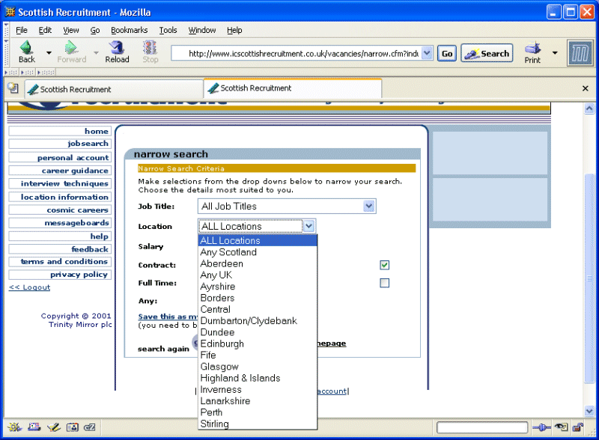599x440 pixels.
Task: Open the Print options dropdown arrow
Action: (x=555, y=52)
